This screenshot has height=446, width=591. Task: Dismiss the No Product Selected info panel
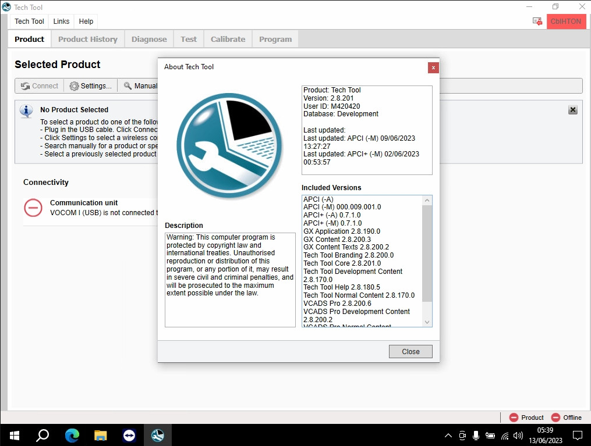(572, 110)
